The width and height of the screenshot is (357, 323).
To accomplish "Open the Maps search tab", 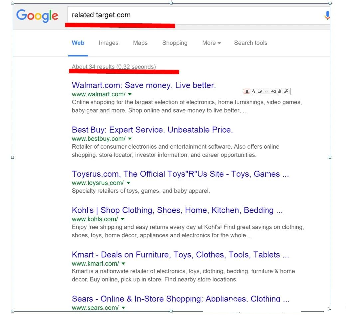I will (140, 43).
